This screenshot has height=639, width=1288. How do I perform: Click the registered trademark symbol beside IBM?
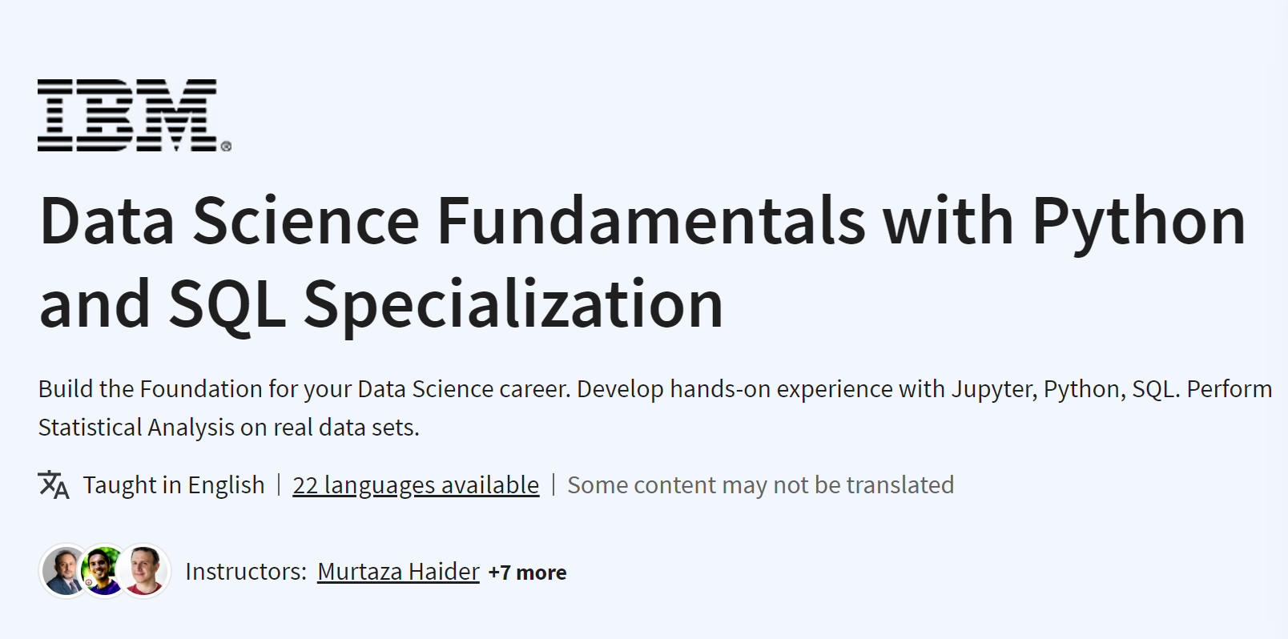pyautogui.click(x=227, y=146)
